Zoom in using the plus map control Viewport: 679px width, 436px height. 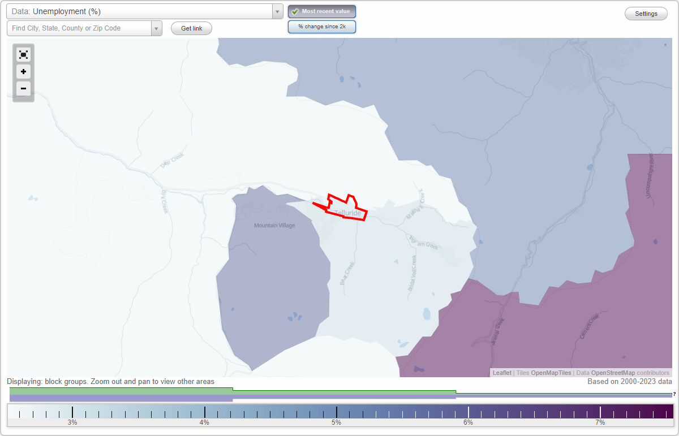23,71
